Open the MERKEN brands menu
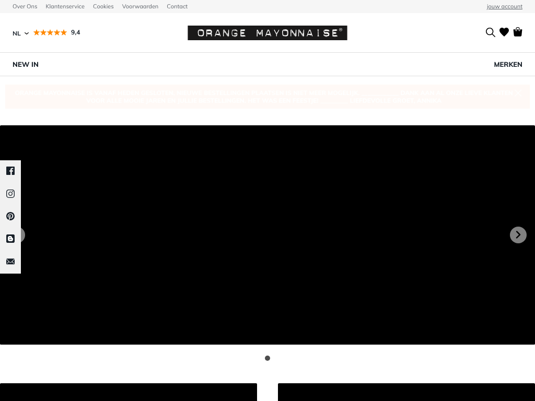 (x=508, y=64)
